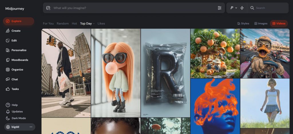Image resolution: width=293 pixels, height=134 pixels.
Task: Open the blue face with orange flames image
Action: coord(215,106)
